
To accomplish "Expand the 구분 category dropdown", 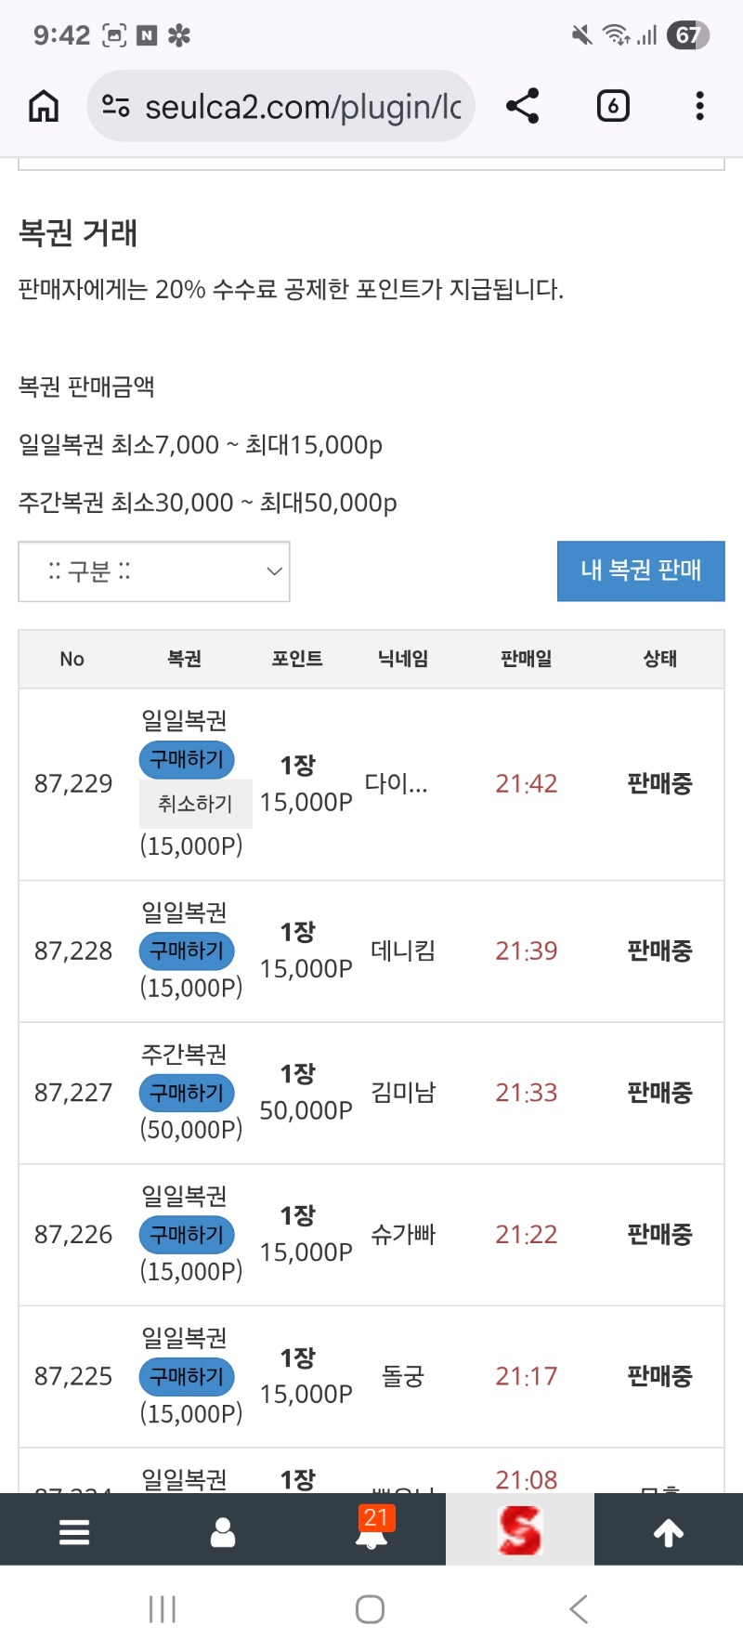I will pyautogui.click(x=154, y=571).
